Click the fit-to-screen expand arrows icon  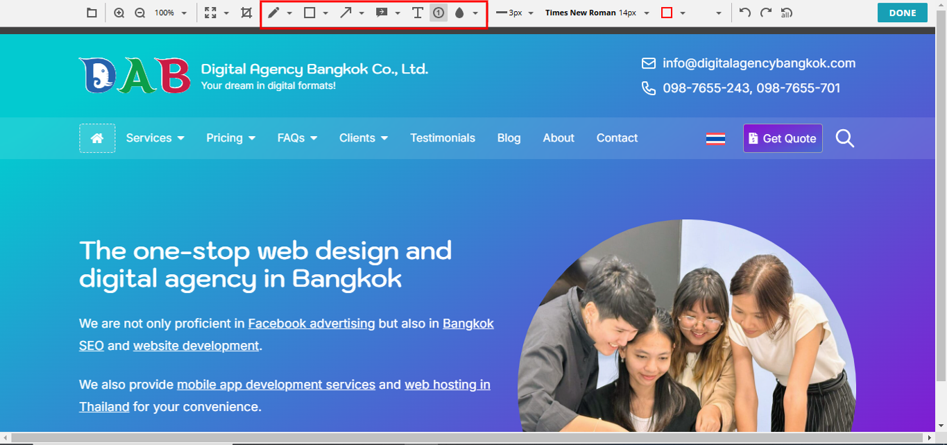tap(211, 13)
